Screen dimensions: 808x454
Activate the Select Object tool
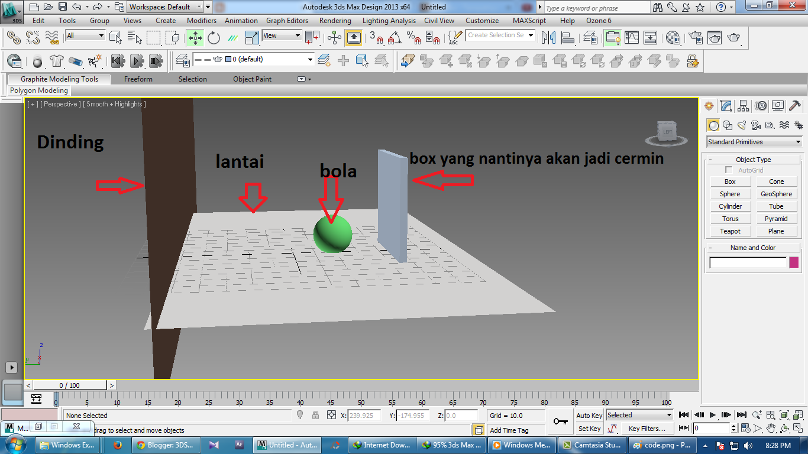click(x=116, y=37)
